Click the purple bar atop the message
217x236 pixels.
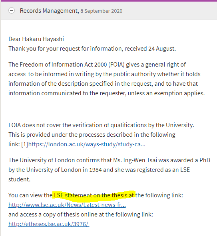pos(109,1)
